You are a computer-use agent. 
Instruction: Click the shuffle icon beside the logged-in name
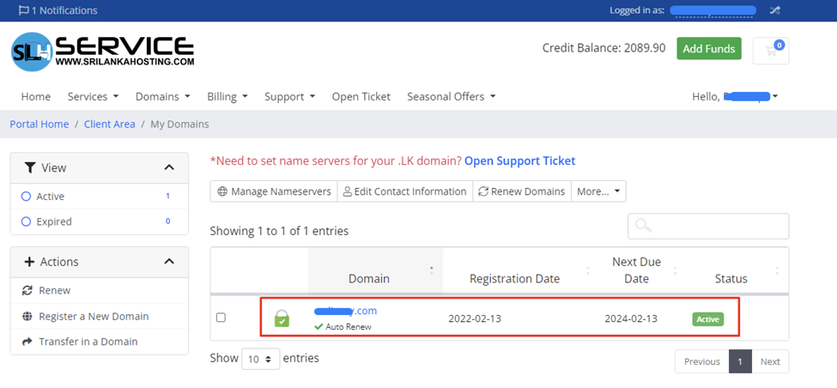[774, 10]
